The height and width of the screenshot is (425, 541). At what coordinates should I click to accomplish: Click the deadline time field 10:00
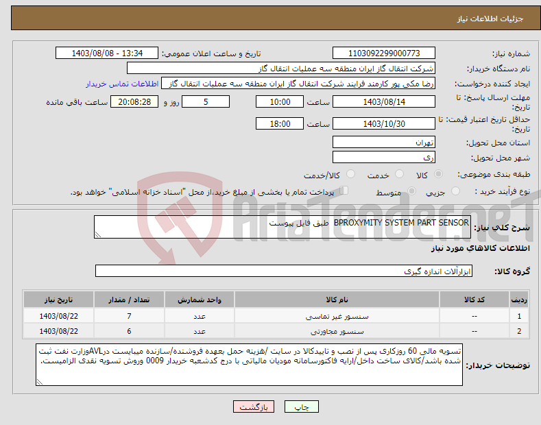coord(280,101)
